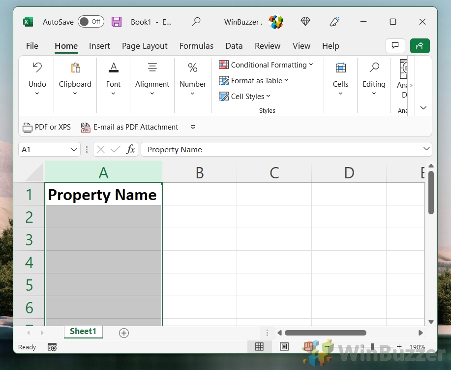
Task: Toggle the AutoSave switch
Action: (x=90, y=22)
